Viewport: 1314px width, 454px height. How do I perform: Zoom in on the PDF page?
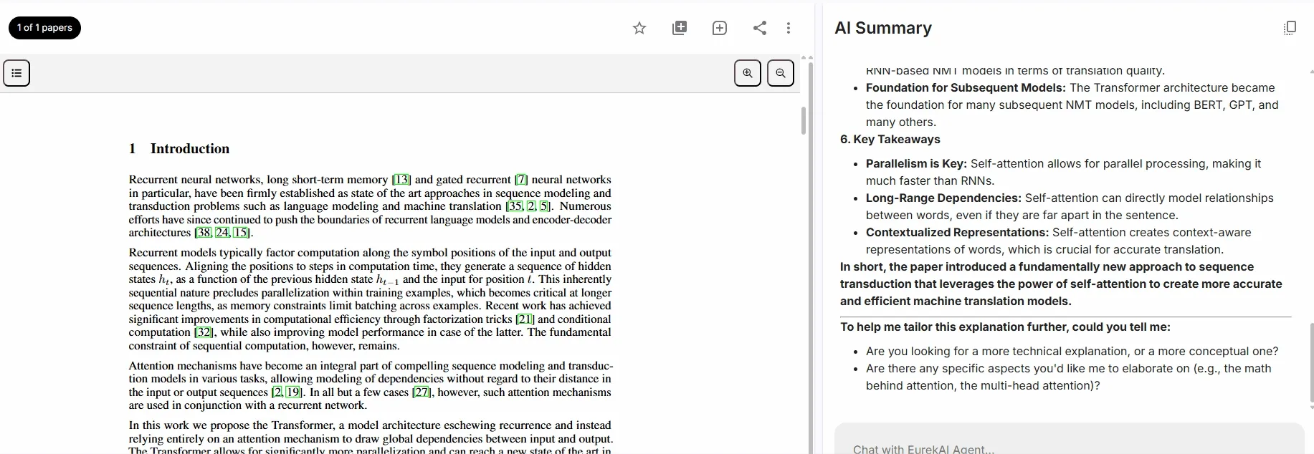click(x=748, y=73)
